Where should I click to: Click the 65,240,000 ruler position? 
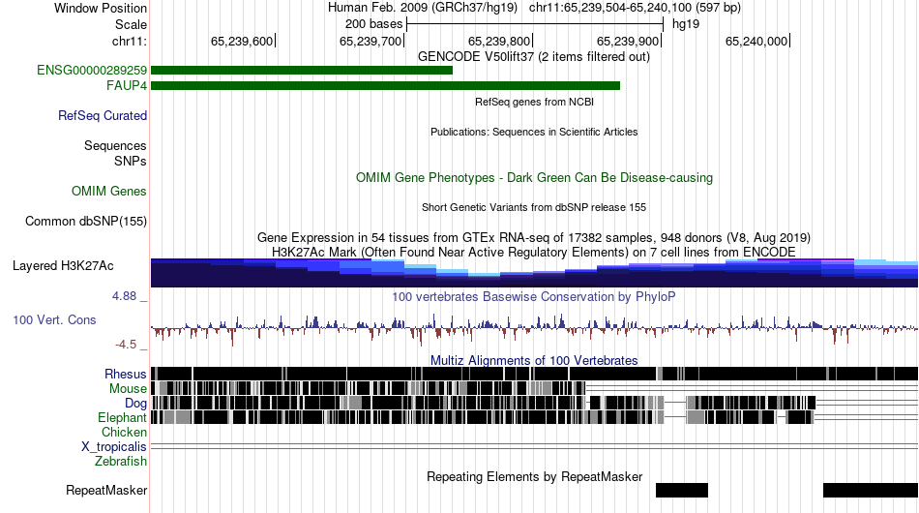(x=756, y=41)
